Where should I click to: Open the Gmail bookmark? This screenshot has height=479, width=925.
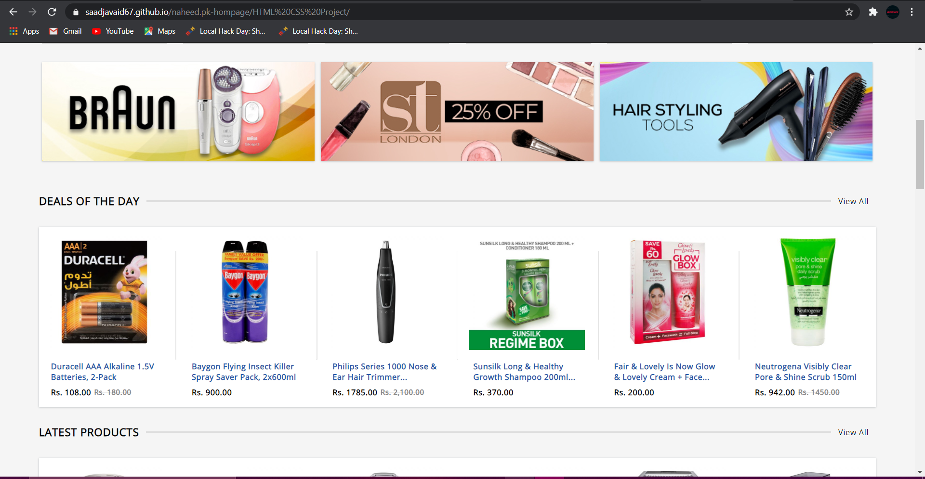coord(66,31)
